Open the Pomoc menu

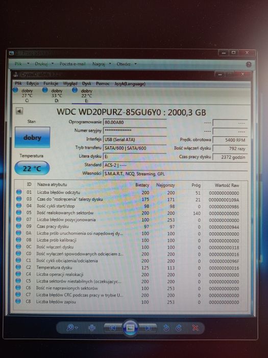tap(103, 83)
